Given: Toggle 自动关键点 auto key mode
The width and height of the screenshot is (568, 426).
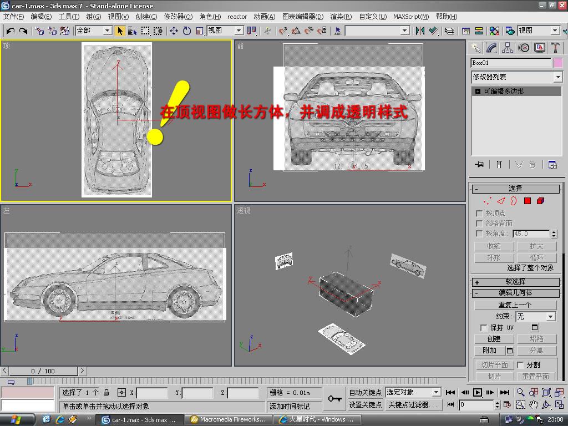Looking at the screenshot, I should click(365, 392).
